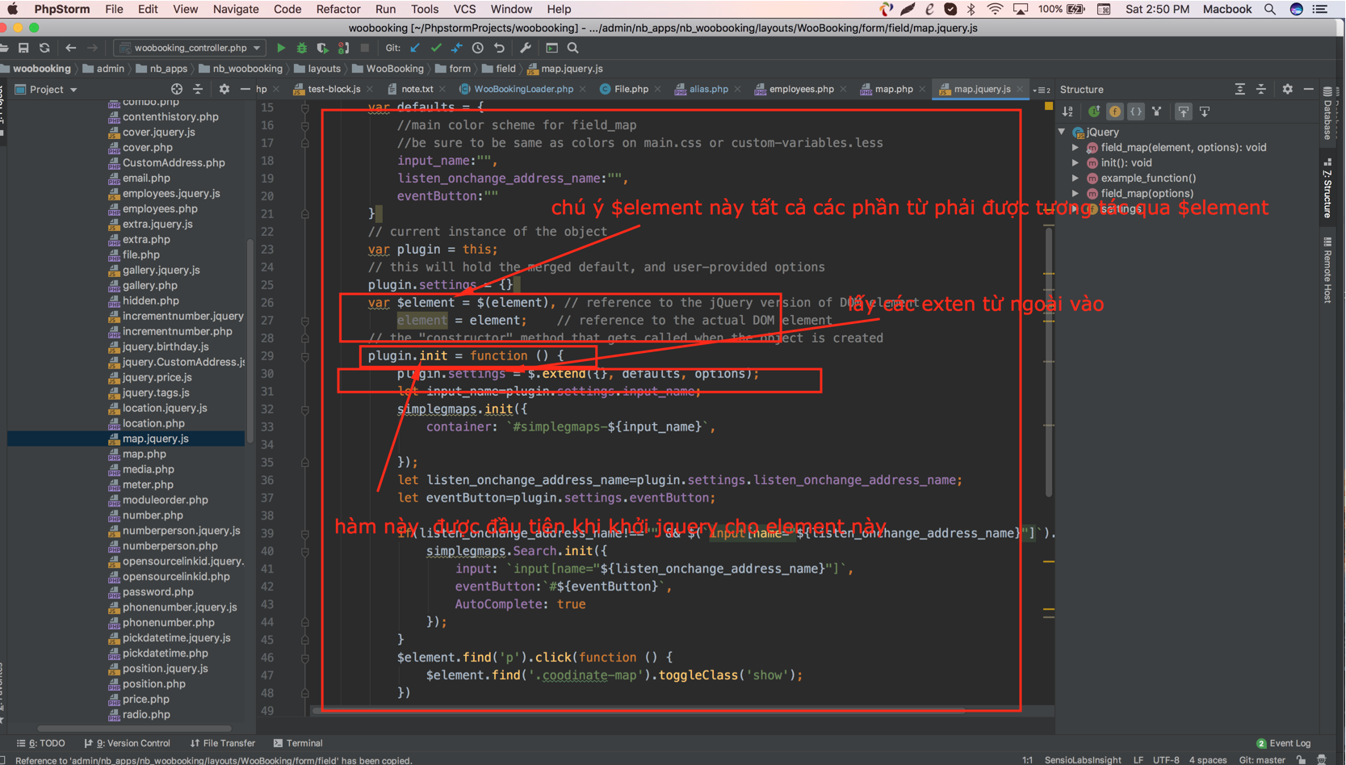1346x765 pixels.
Task: Toggle Autoscroll to Source in Structure panel
Action: point(1183,111)
